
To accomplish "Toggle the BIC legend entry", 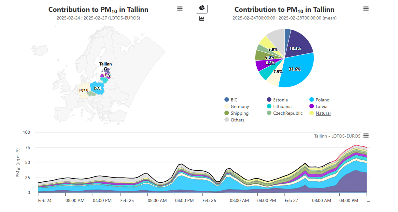I will tap(231, 100).
